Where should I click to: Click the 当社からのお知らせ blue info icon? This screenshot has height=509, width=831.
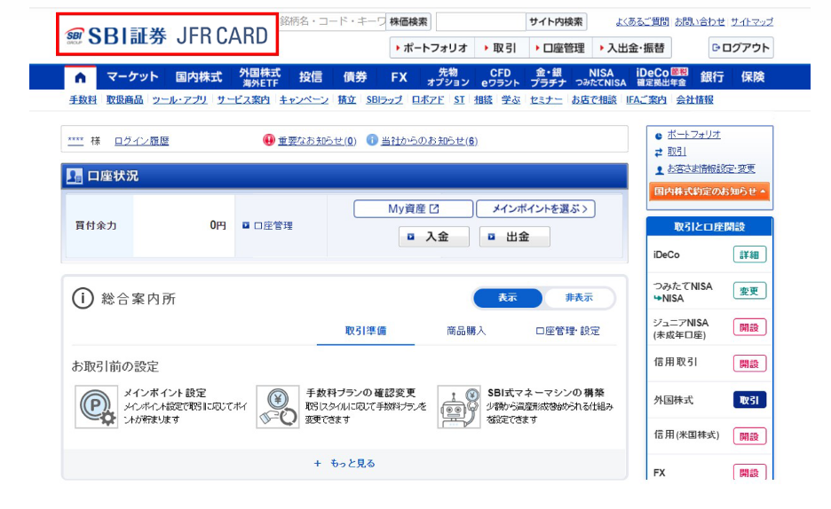pos(372,140)
